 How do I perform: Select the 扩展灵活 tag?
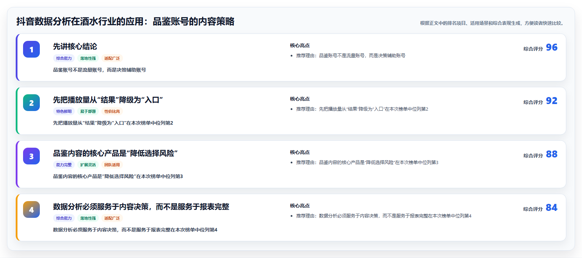tap(88, 165)
